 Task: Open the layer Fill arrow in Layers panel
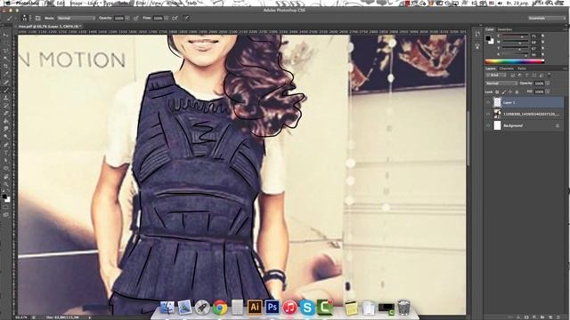(548, 92)
